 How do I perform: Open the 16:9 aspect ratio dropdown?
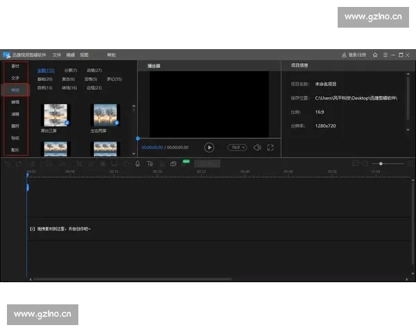coord(238,147)
